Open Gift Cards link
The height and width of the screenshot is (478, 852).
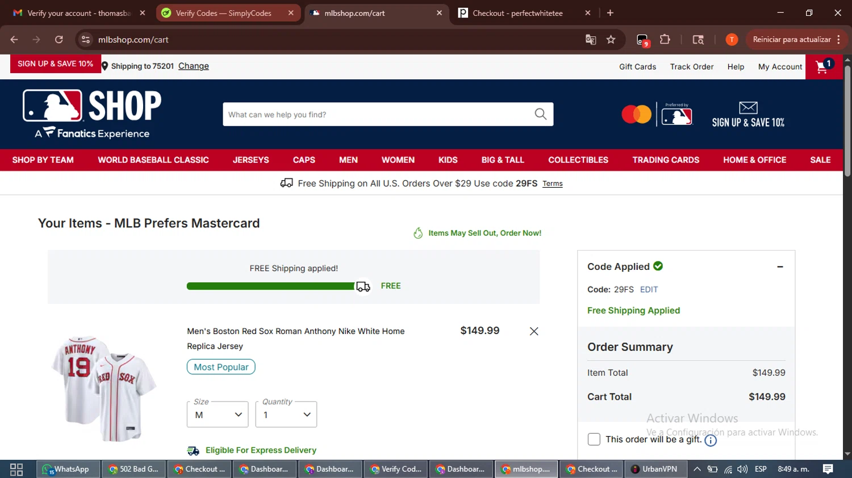pos(637,66)
